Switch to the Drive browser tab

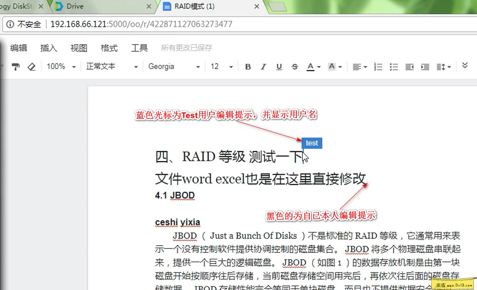(75, 6)
